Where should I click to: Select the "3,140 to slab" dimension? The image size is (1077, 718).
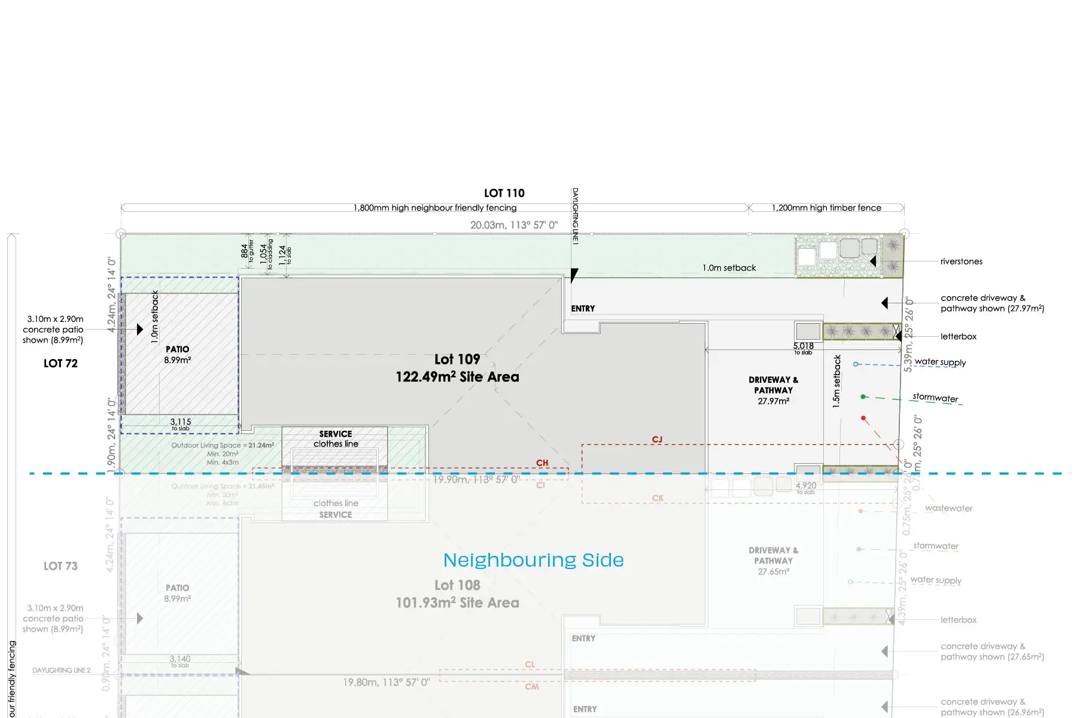pyautogui.click(x=180, y=661)
